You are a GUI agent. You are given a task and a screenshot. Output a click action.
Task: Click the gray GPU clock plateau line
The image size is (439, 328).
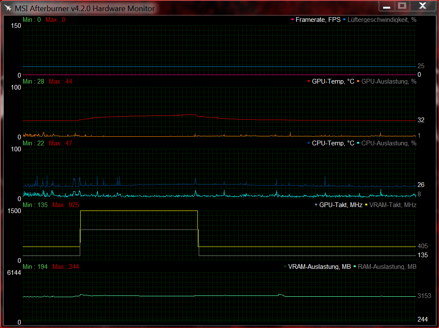click(x=139, y=229)
